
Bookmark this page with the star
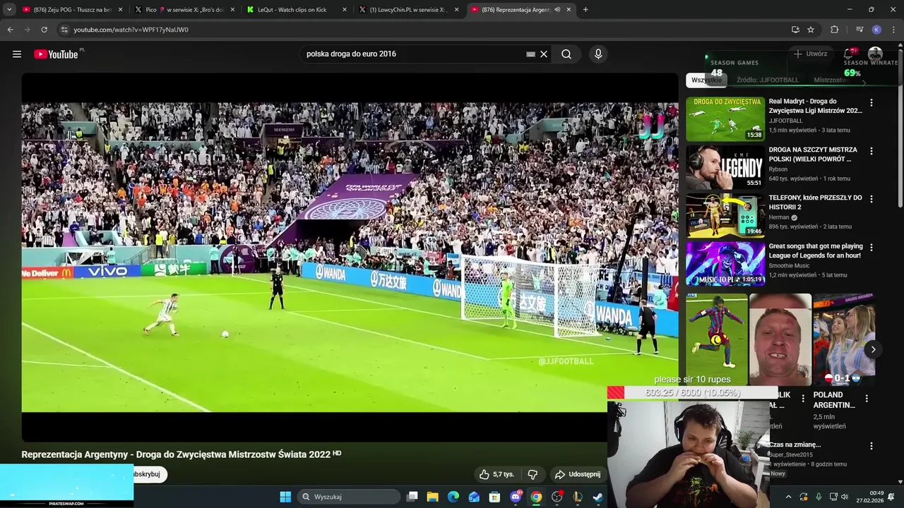coord(811,30)
